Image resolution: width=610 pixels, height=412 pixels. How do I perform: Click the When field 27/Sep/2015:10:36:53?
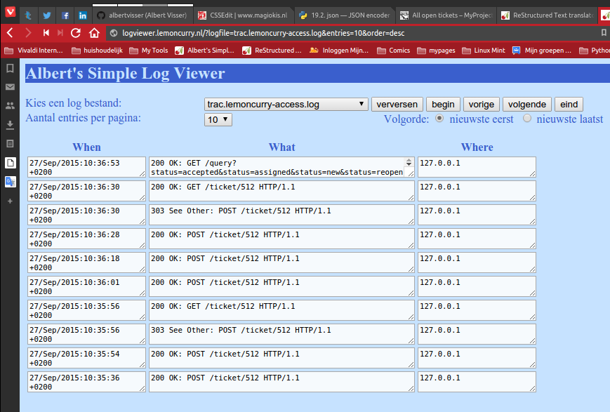coord(87,167)
